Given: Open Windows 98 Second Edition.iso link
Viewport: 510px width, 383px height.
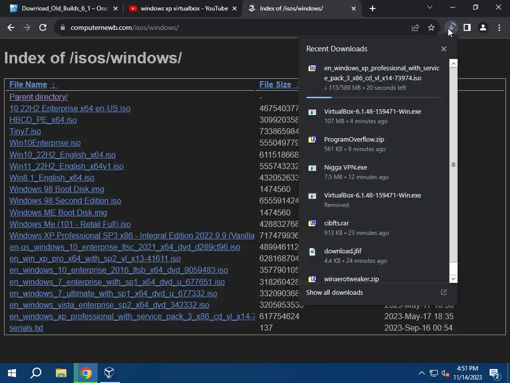Looking at the screenshot, I should point(65,200).
